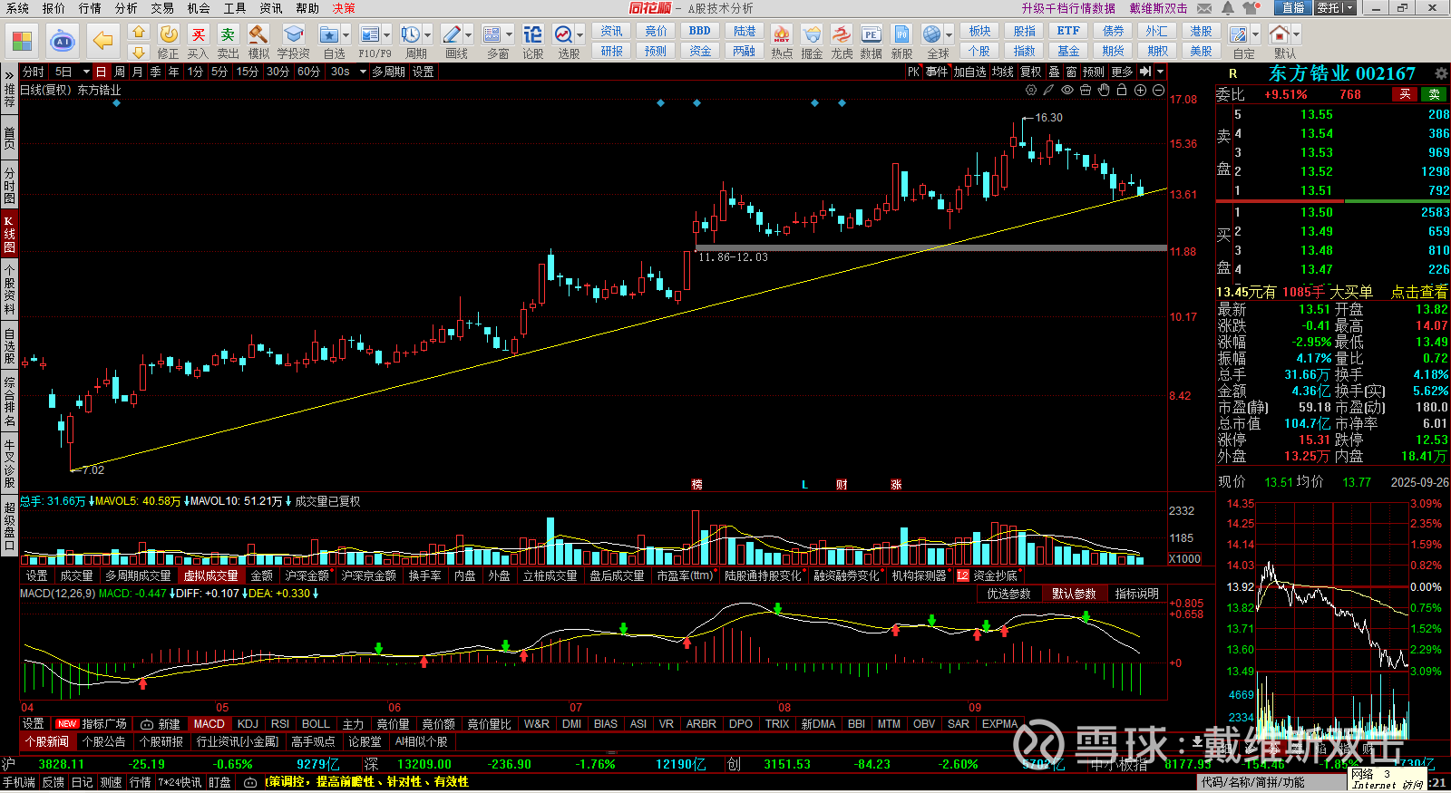Screen dimensions: 1451x793
Task: Click the 点击查看 link
Action: (1419, 292)
